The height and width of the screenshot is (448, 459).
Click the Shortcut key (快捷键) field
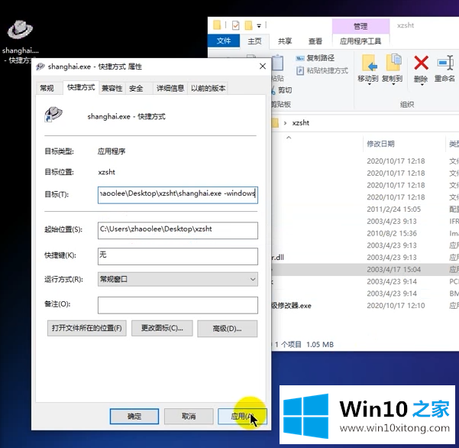pos(178,256)
